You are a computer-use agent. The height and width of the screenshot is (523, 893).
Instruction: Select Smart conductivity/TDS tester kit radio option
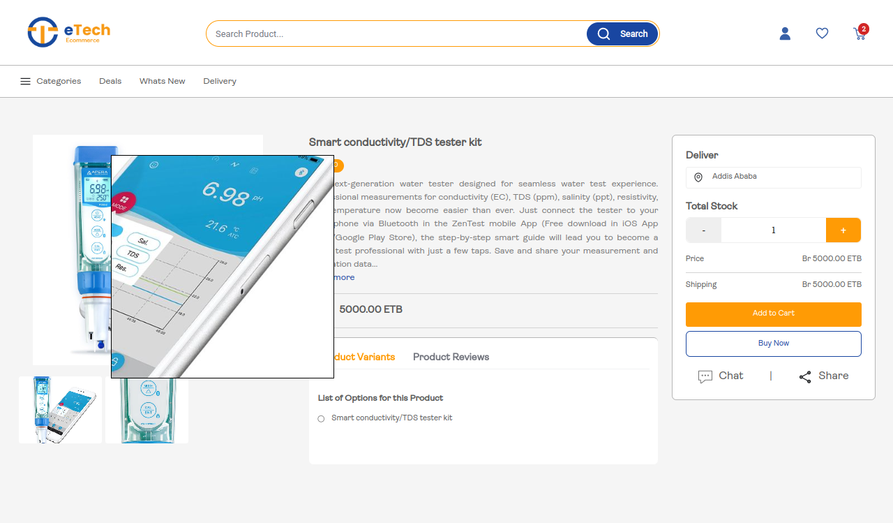[x=321, y=419]
